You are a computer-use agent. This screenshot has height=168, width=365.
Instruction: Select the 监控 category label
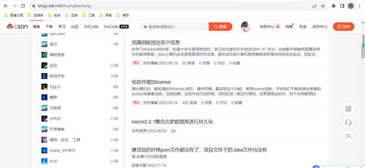(53, 65)
